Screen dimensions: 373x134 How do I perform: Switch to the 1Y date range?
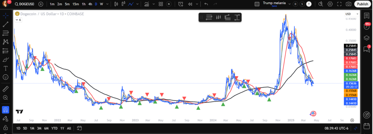point(62,128)
